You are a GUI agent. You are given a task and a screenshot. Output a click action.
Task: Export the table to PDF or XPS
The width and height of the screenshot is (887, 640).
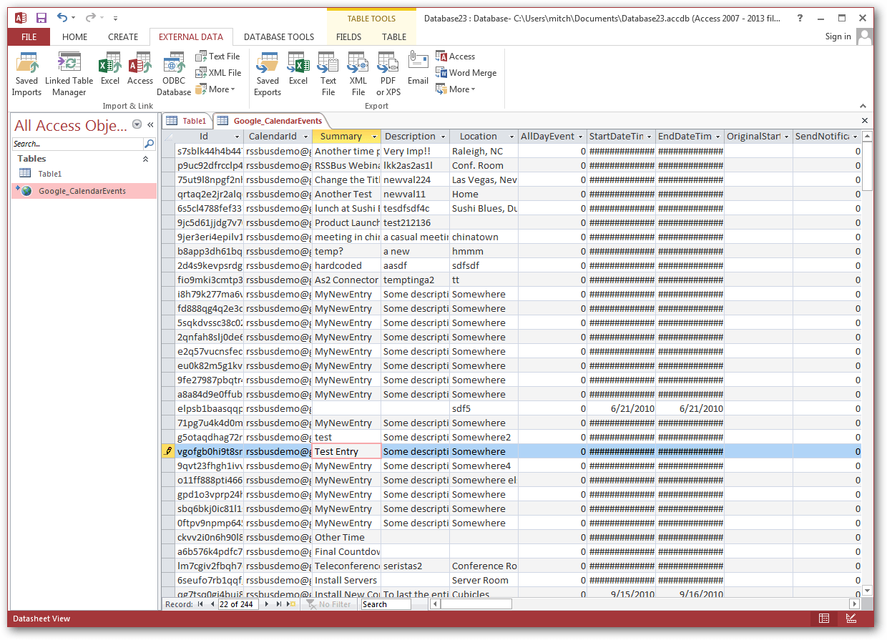[387, 72]
